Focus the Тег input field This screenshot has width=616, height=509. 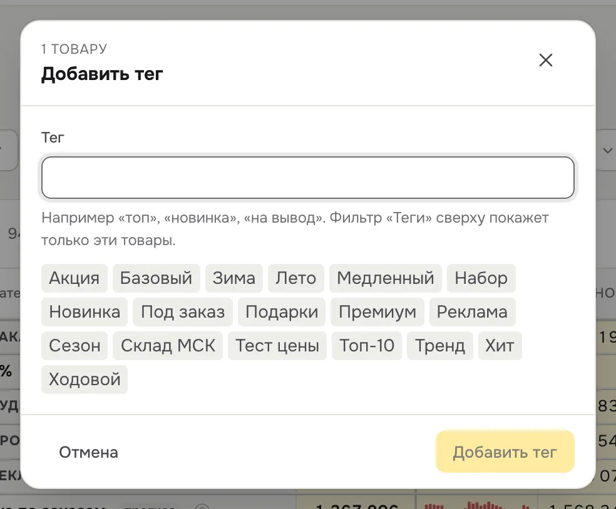(x=308, y=178)
